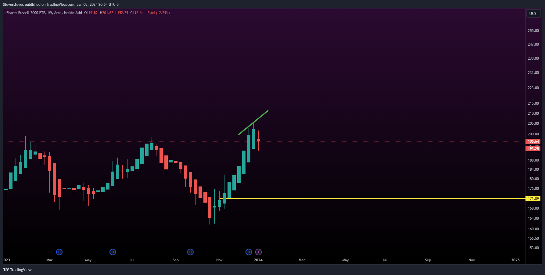Viewport: 545px width, 275px height.
Task: Click the 188.00 price axis label
Action: point(533,160)
